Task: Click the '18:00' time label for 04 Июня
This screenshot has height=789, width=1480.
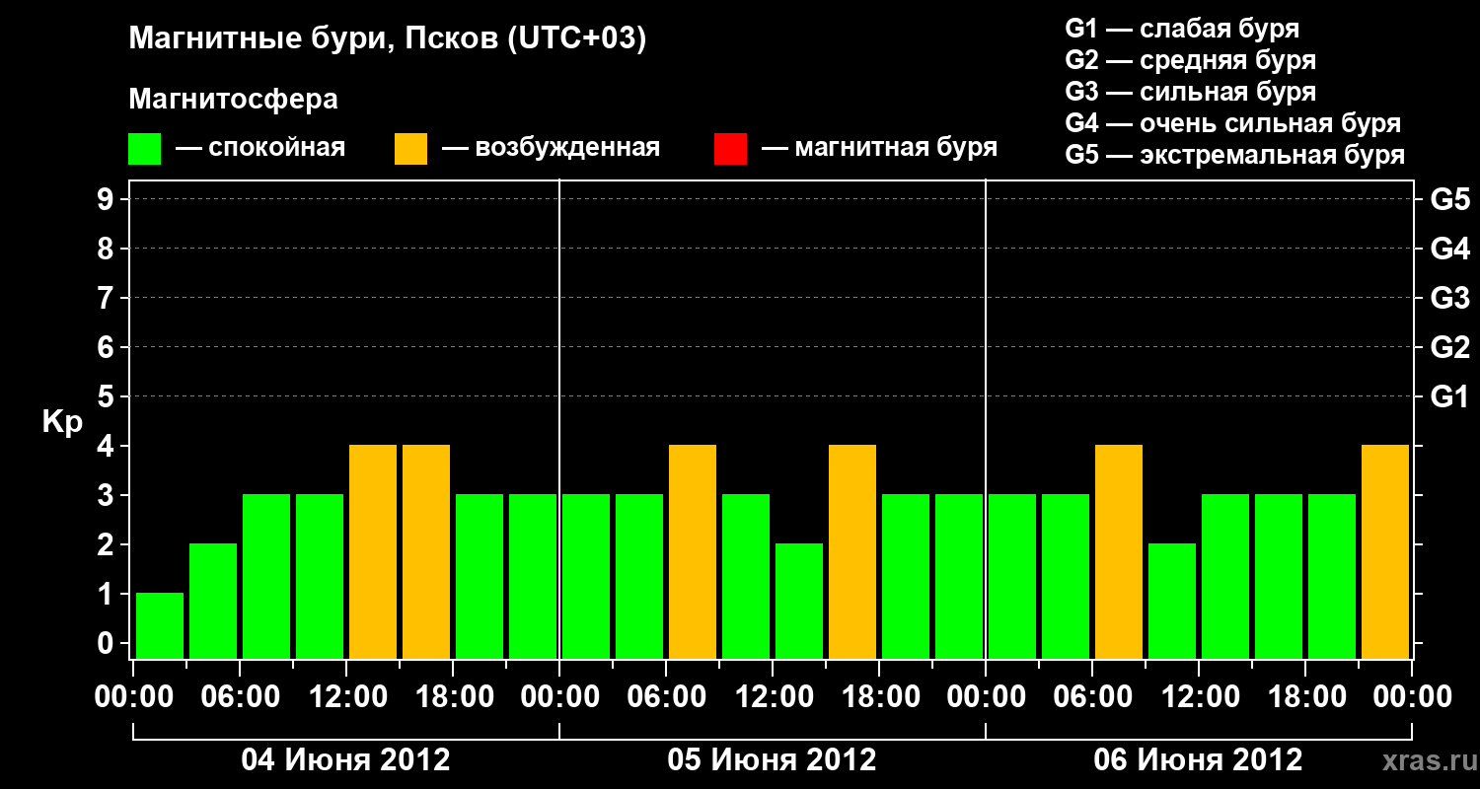Action: pyautogui.click(x=453, y=697)
